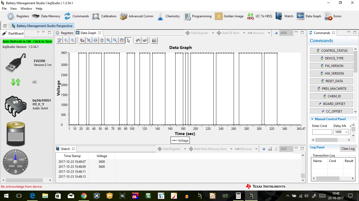Select the rubber-band box zoom tool
This screenshot has width=359, height=201.
click(x=89, y=40)
